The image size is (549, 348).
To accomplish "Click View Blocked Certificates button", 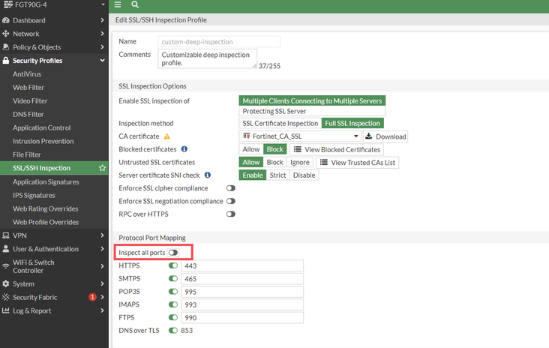I will [x=337, y=149].
